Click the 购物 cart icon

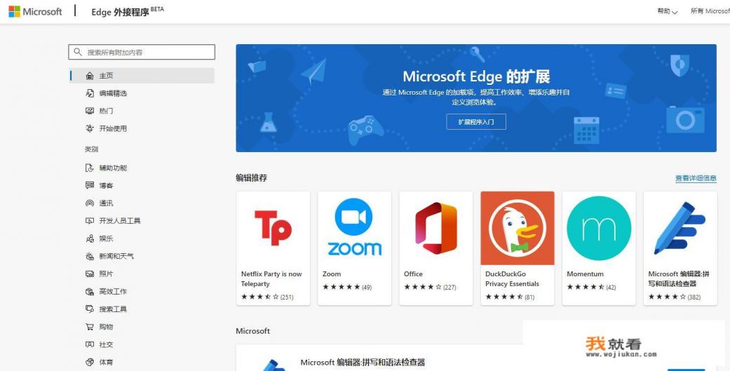[x=90, y=327]
